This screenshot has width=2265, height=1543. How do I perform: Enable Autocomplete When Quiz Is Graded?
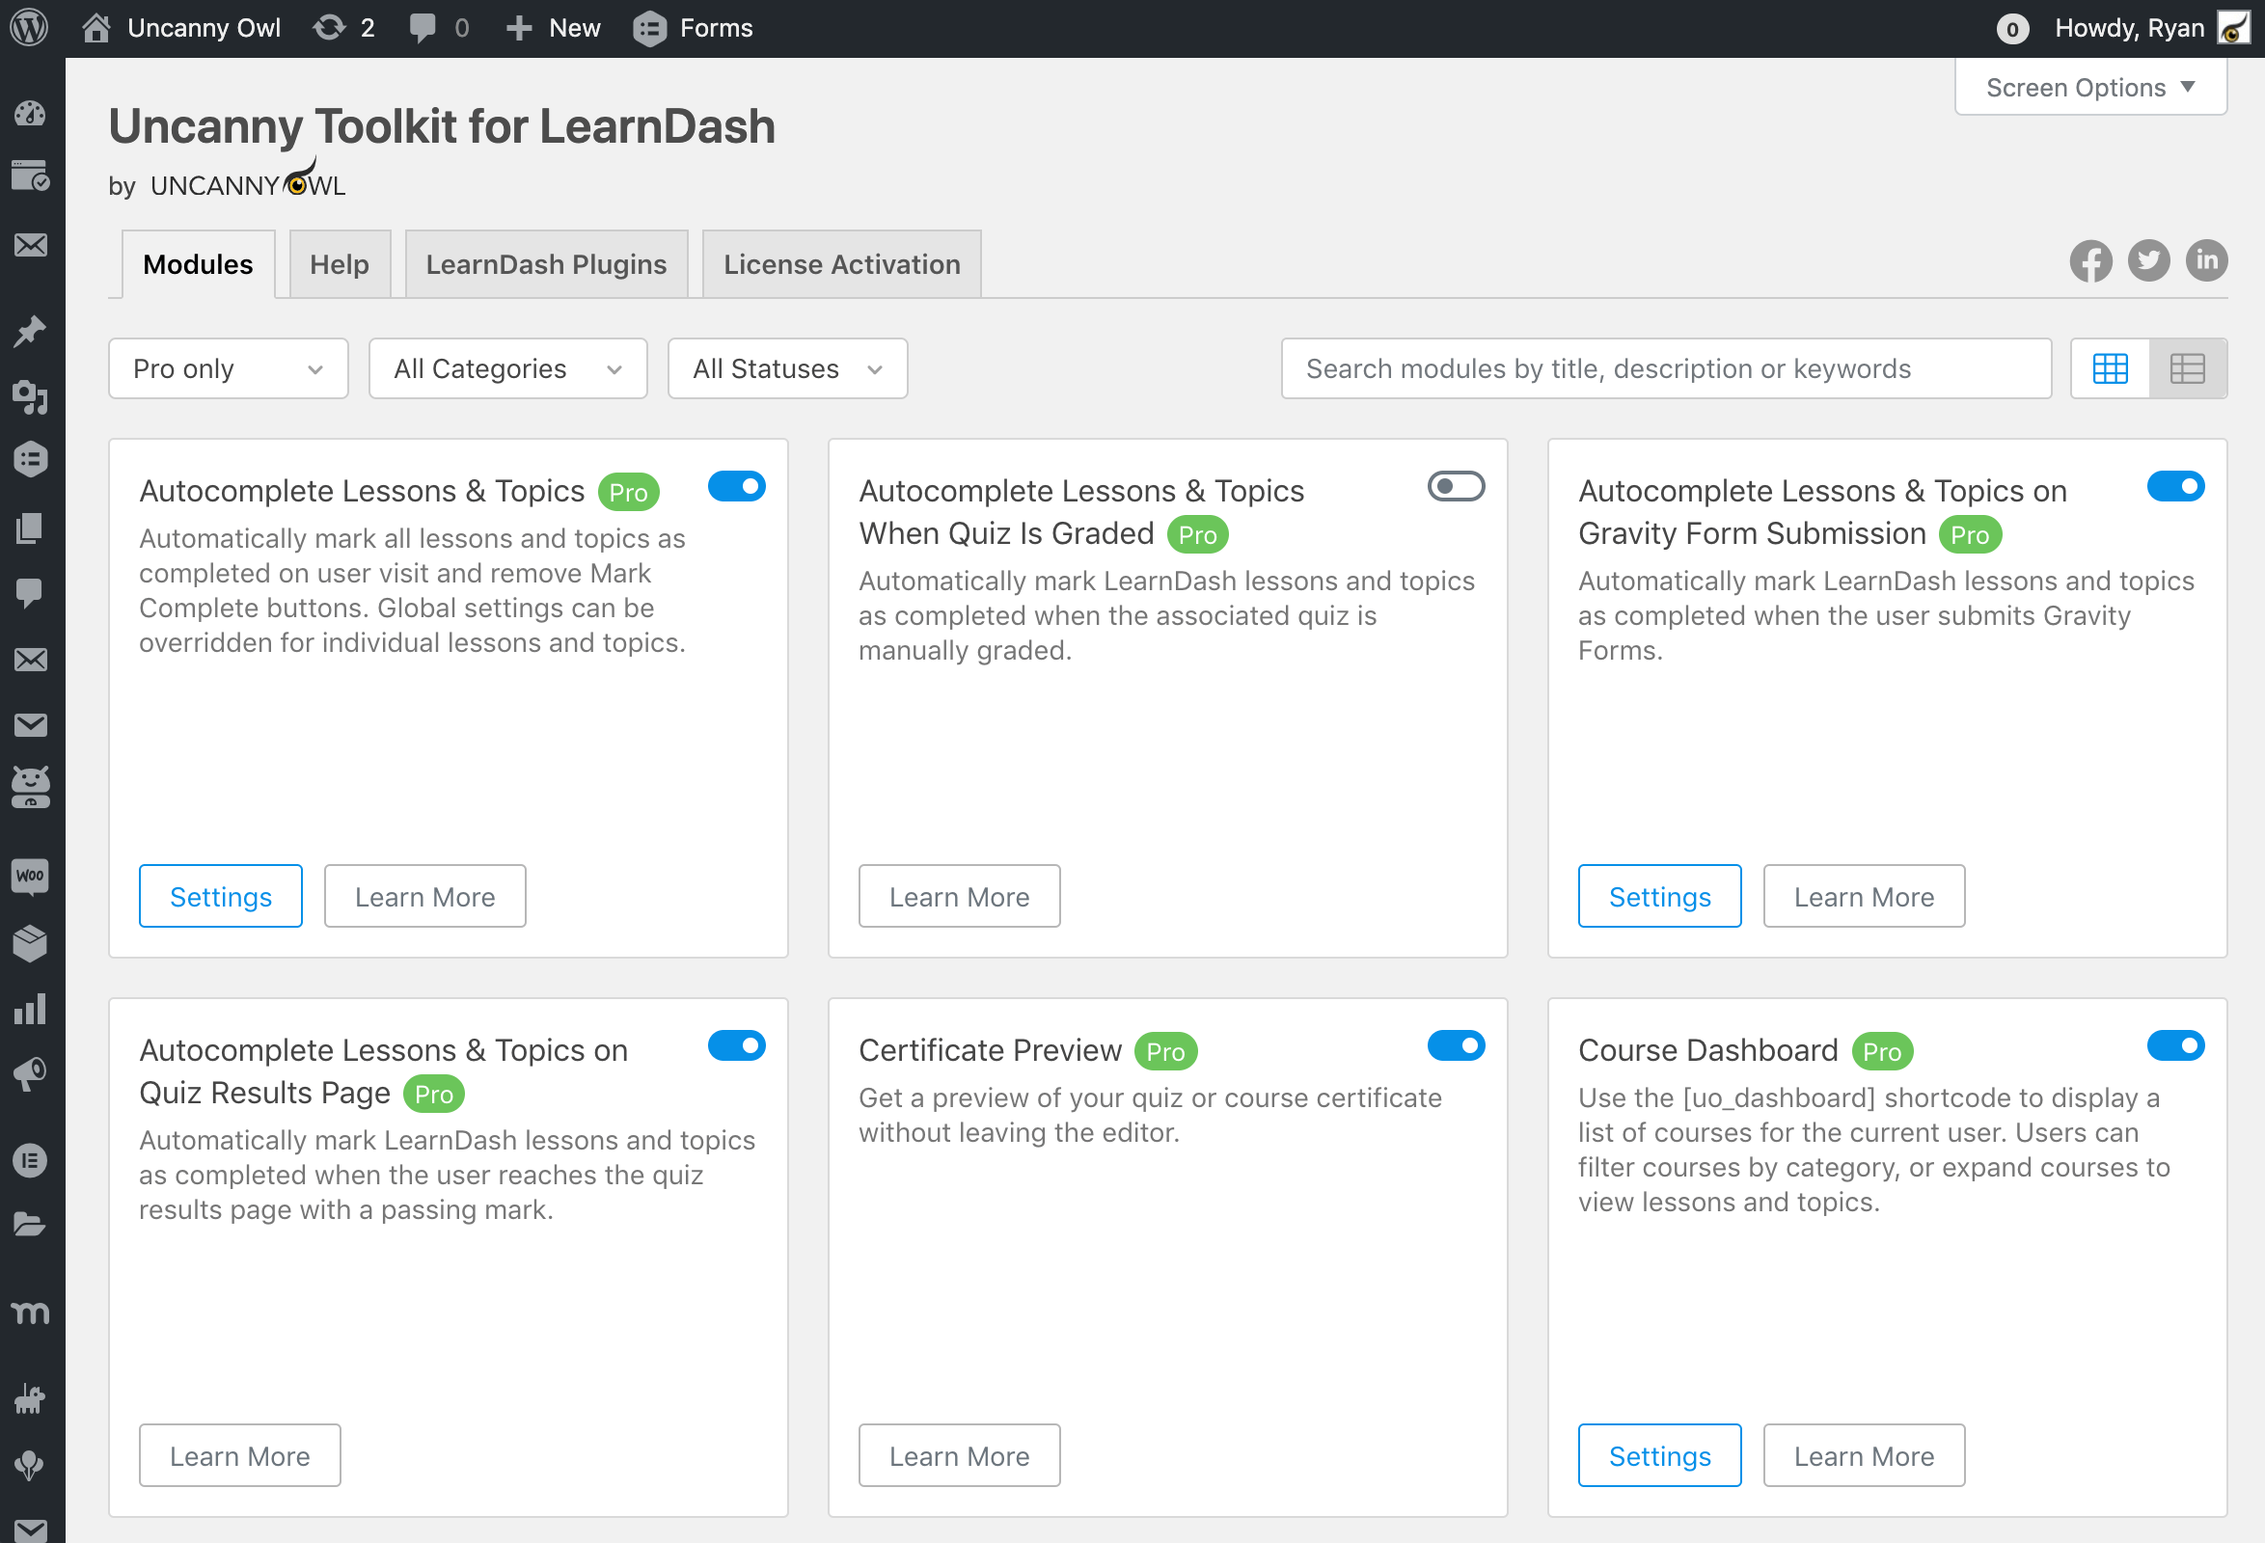pos(1455,486)
